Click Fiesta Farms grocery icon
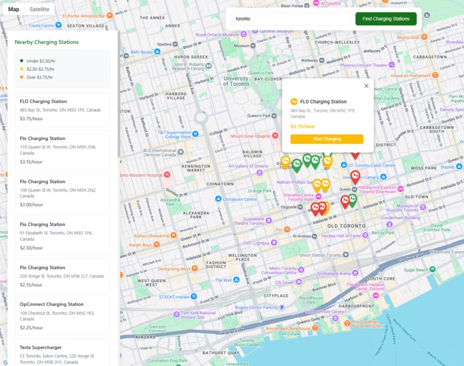 59,25
